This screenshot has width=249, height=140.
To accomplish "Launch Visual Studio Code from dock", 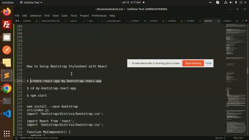I will pyautogui.click(x=7, y=114).
